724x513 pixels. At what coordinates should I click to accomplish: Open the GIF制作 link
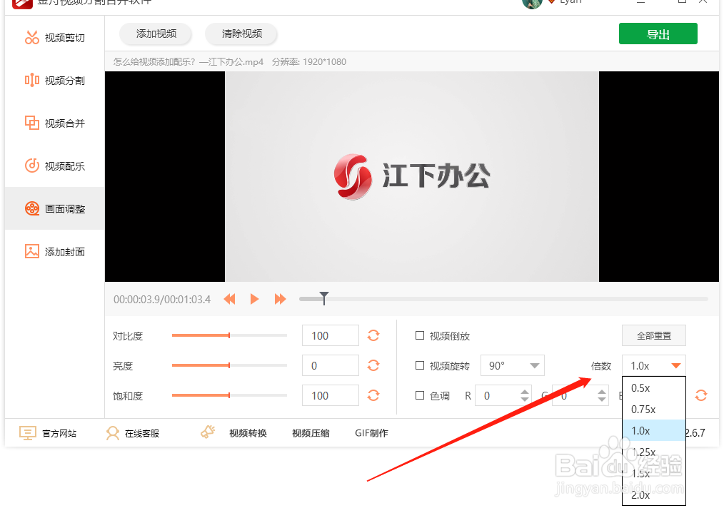[x=371, y=433]
